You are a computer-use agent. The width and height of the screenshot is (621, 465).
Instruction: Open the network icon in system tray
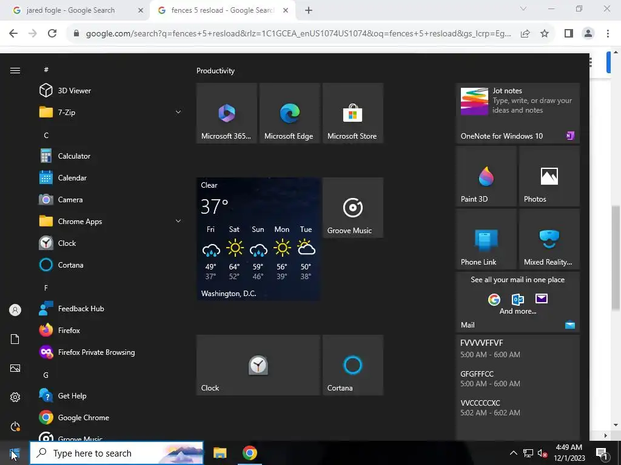point(528,453)
